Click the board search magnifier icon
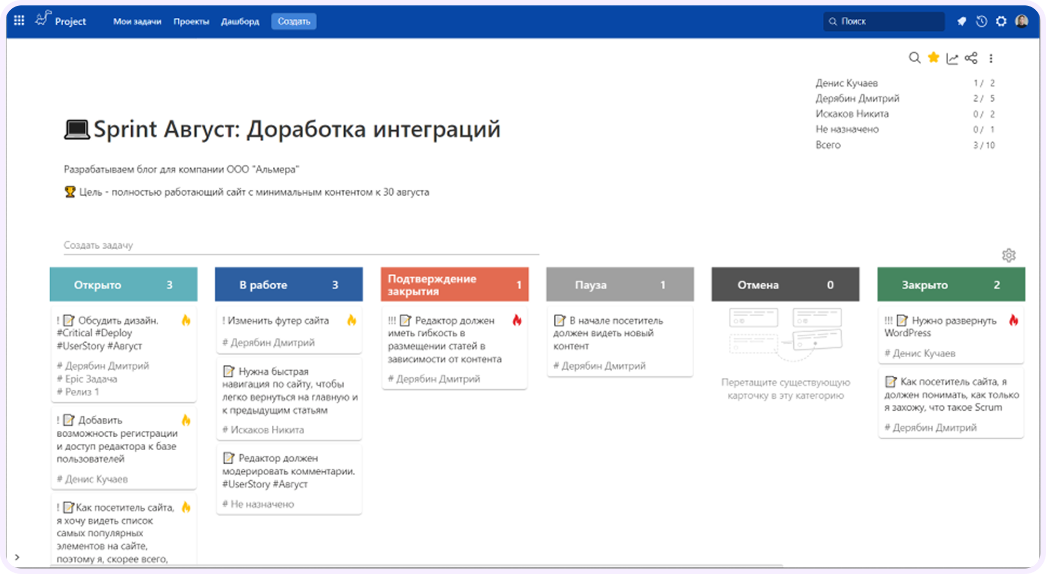The height and width of the screenshot is (574, 1046). pos(914,58)
